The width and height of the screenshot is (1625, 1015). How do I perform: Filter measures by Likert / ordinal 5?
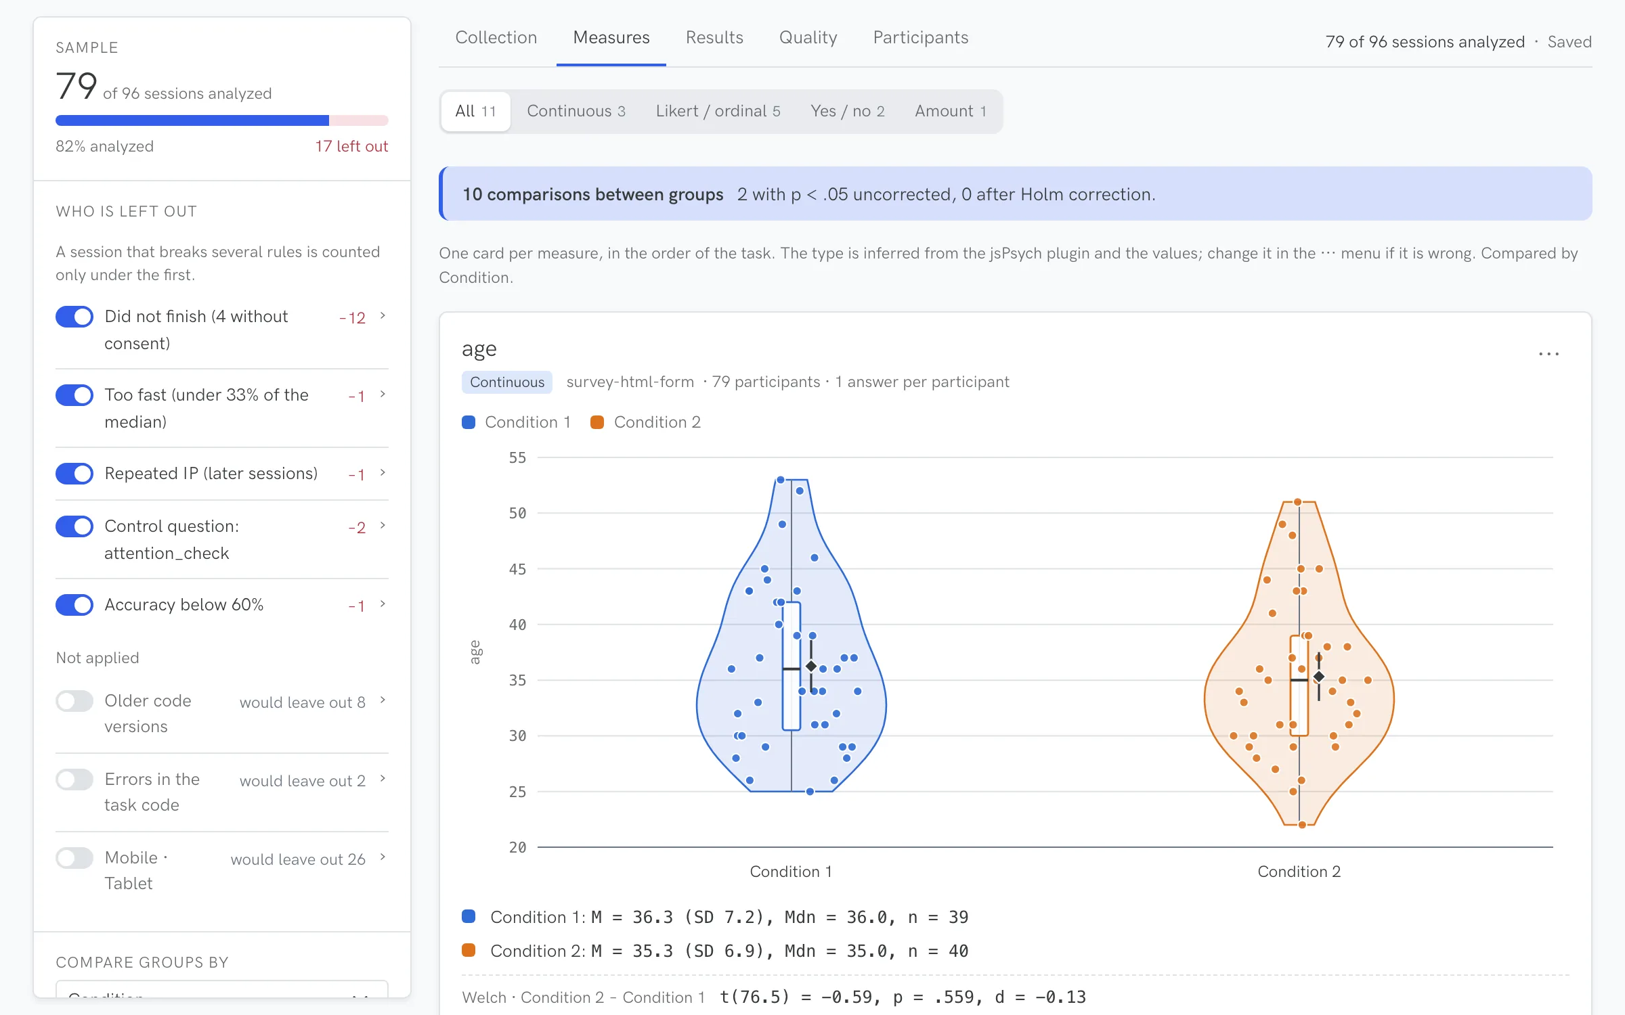718,112
